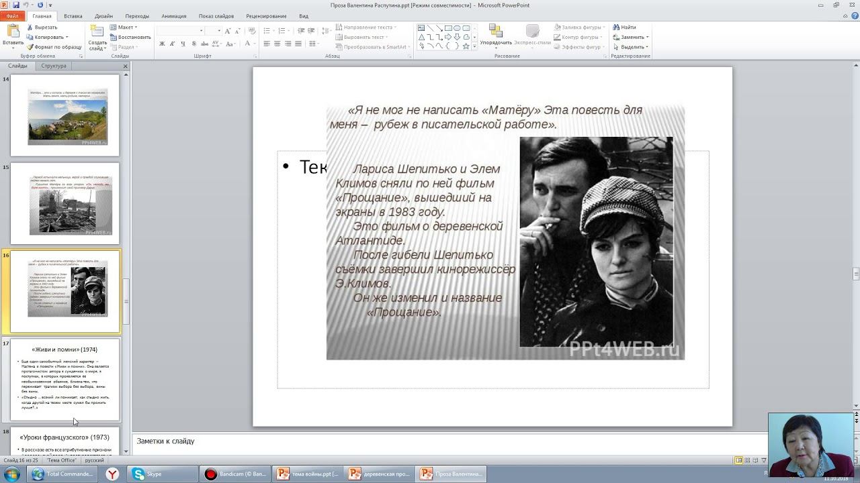This screenshot has width=860, height=483.
Task: Open the Экспресс-стили quick styles
Action: click(x=533, y=36)
